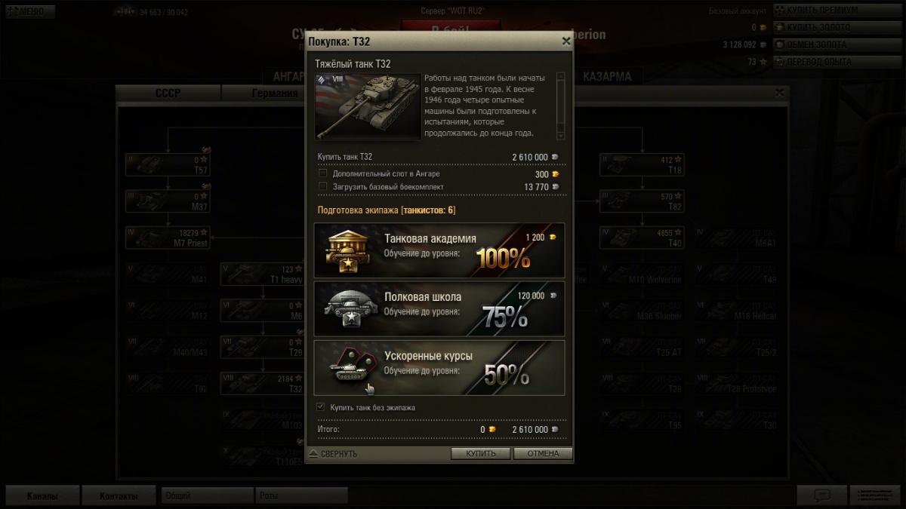Click the chat bubble icon at bottom right
Image resolution: width=906 pixels, height=509 pixels.
(x=822, y=495)
